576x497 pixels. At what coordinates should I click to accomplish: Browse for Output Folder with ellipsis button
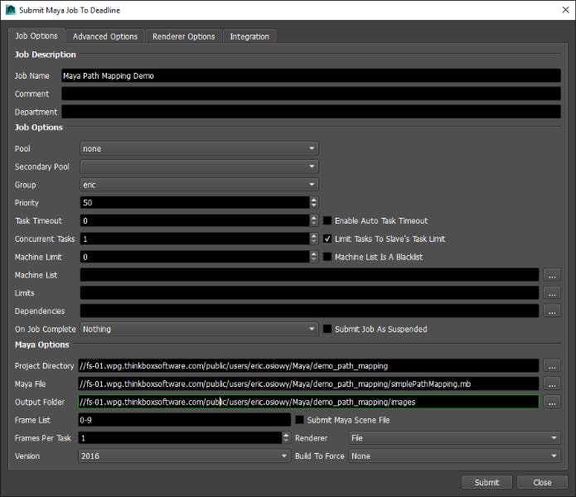(552, 402)
